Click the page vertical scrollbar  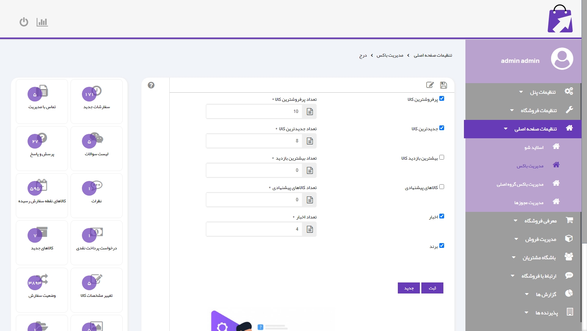point(584,121)
